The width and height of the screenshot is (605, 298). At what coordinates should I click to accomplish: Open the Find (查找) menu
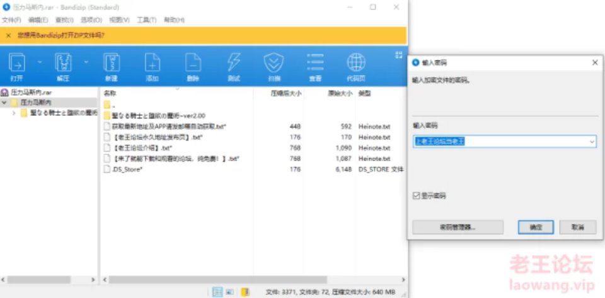point(64,20)
